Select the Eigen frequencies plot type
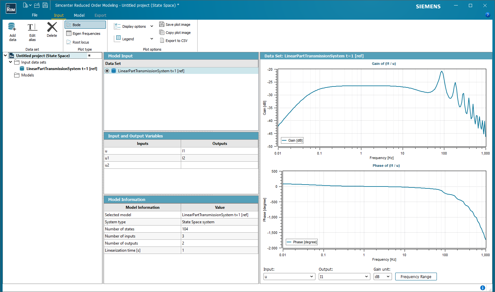495x292 pixels. [x=83, y=34]
